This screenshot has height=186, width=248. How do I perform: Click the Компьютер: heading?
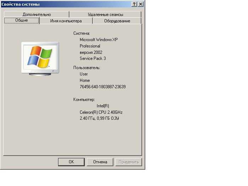(x=84, y=100)
